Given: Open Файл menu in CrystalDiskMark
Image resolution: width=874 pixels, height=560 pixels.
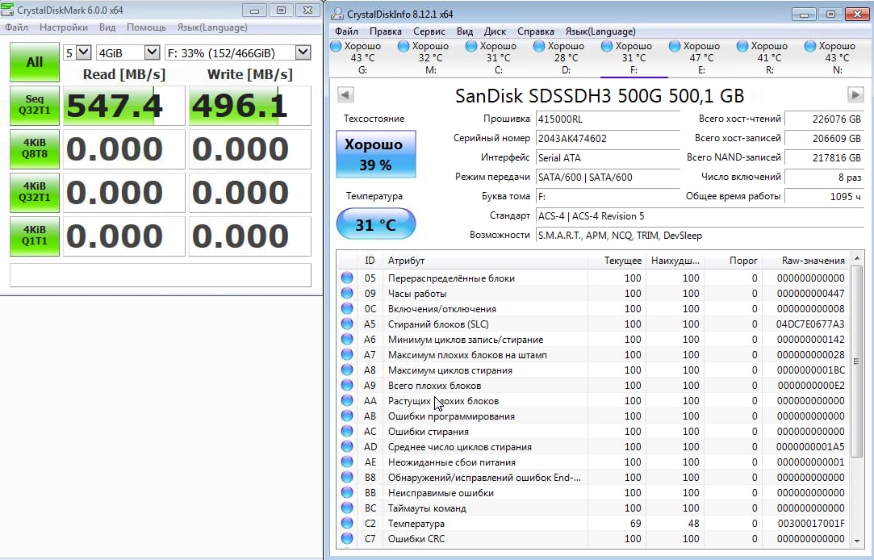Looking at the screenshot, I should point(17,27).
